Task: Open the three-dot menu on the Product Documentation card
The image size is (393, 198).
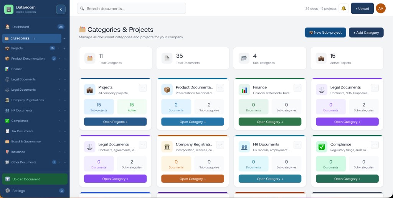Action: pos(220,88)
